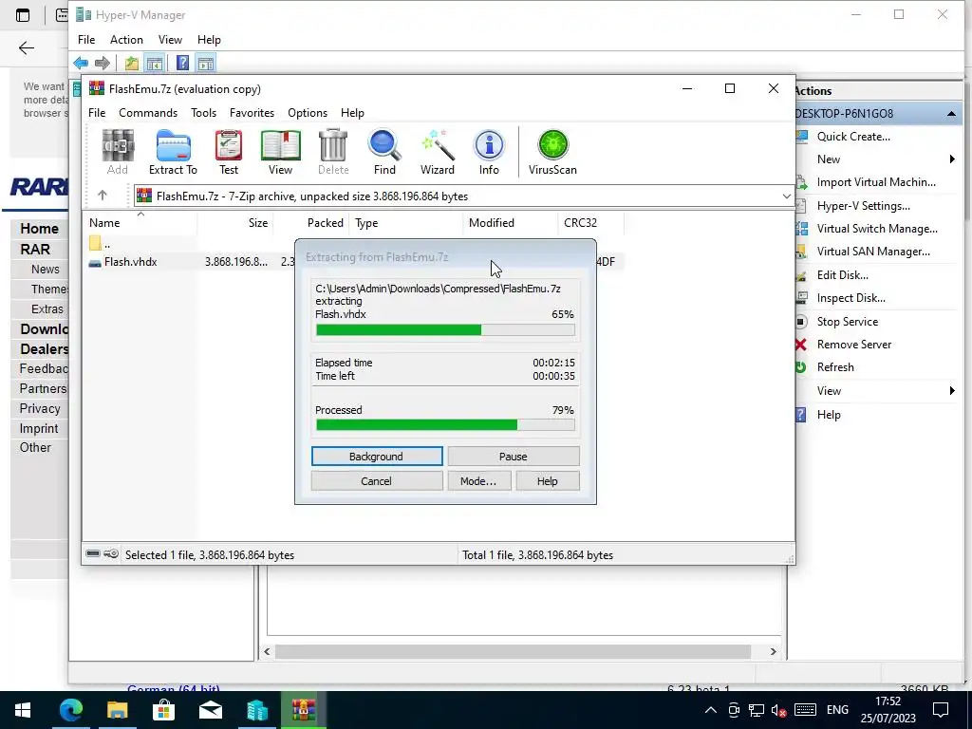Sort by the Modified column header
This screenshot has height=729, width=972.
click(x=510, y=222)
